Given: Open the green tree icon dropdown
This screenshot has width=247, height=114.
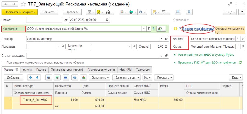Looking at the screenshot, I should tap(161, 29).
